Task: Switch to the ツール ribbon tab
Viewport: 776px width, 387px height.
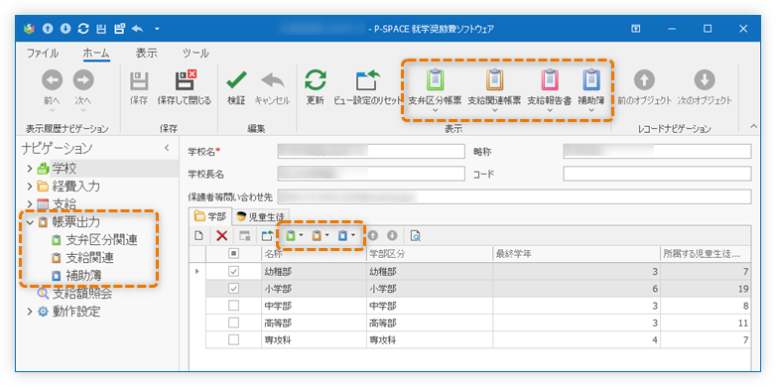Action: point(195,53)
